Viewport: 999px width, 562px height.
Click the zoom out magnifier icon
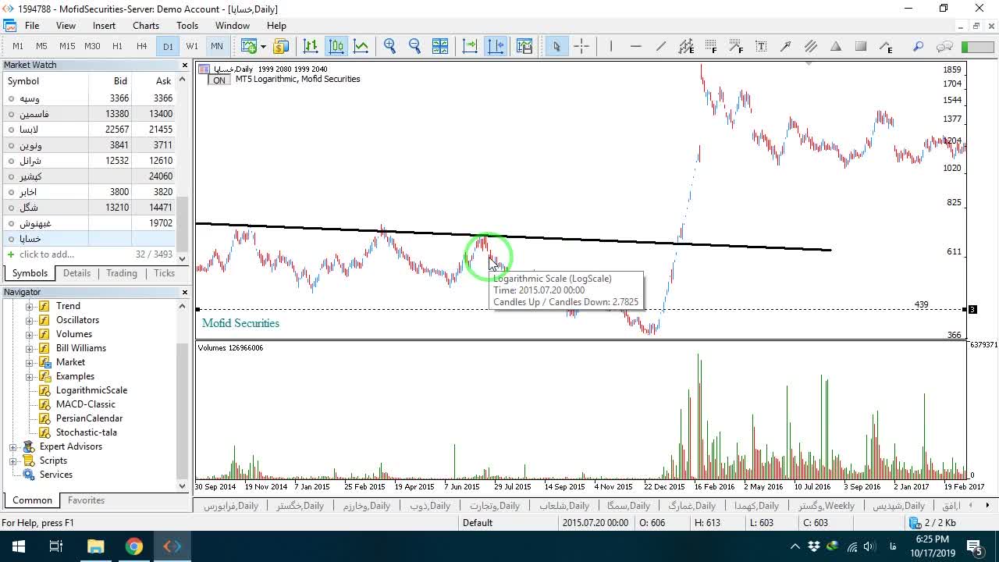tap(414, 46)
